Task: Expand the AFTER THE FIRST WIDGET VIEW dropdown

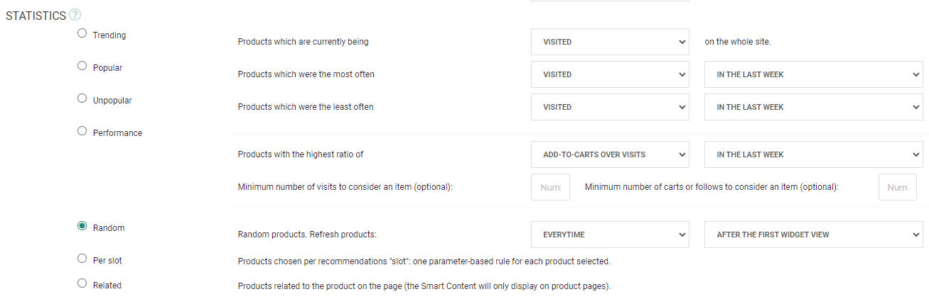Action: (x=813, y=235)
